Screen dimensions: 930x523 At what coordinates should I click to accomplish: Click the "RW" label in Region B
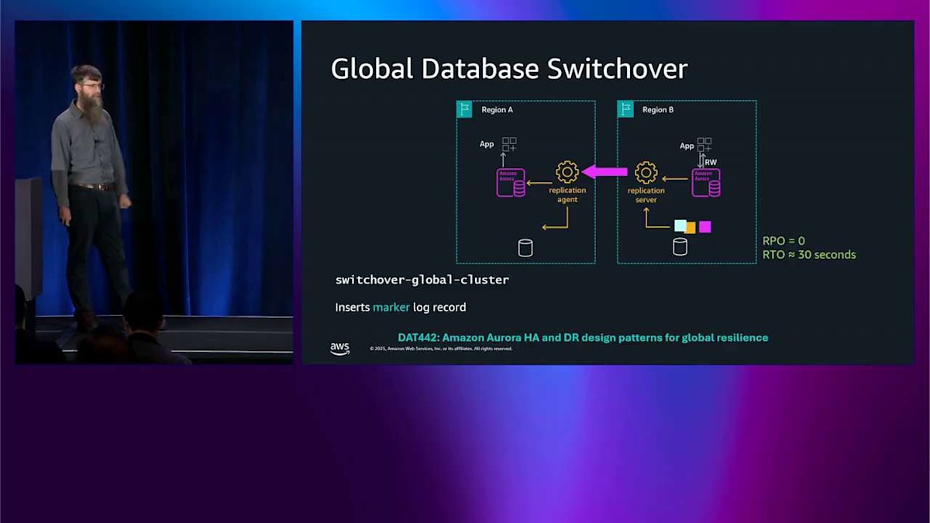point(711,163)
